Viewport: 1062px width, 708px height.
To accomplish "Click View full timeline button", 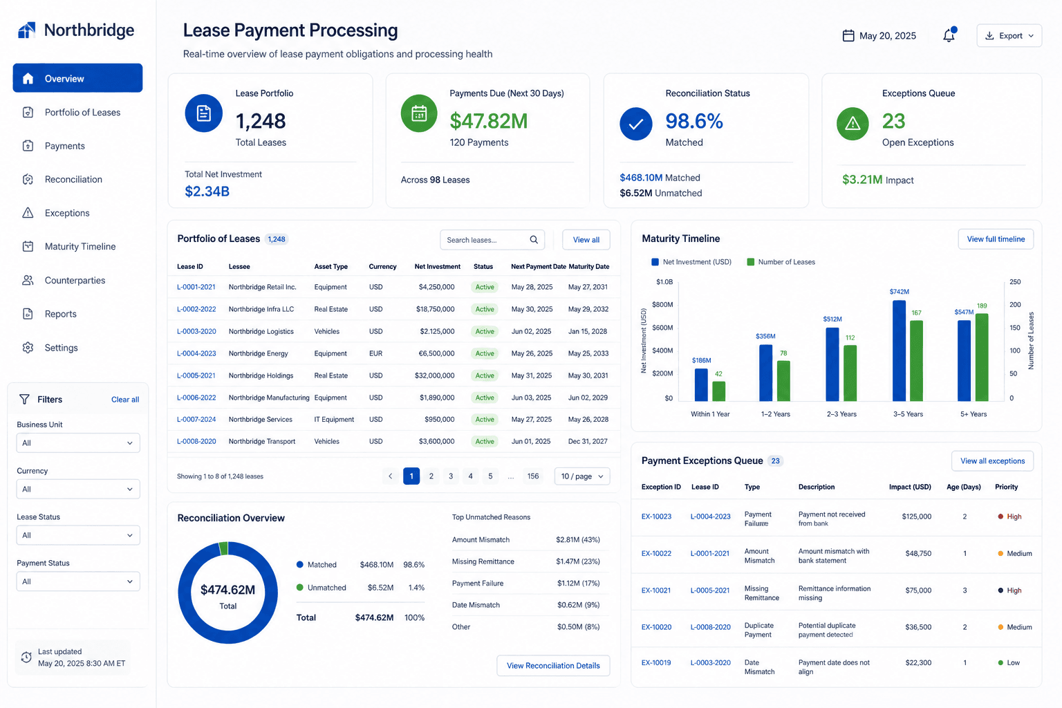I will (996, 239).
